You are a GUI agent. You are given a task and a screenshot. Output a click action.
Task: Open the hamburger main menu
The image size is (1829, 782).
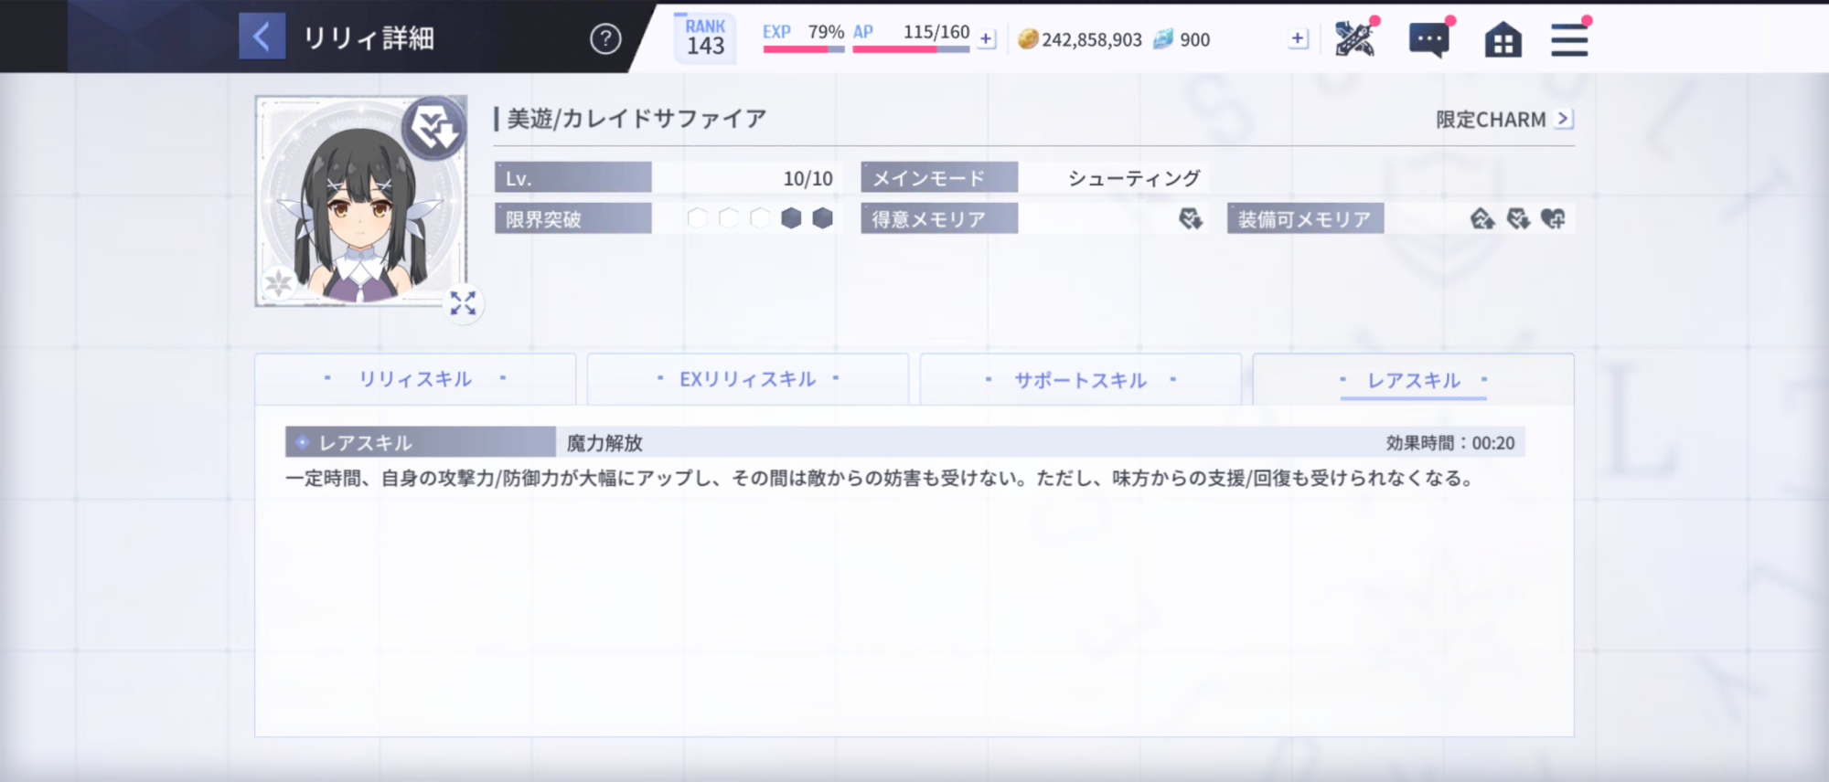coord(1568,40)
